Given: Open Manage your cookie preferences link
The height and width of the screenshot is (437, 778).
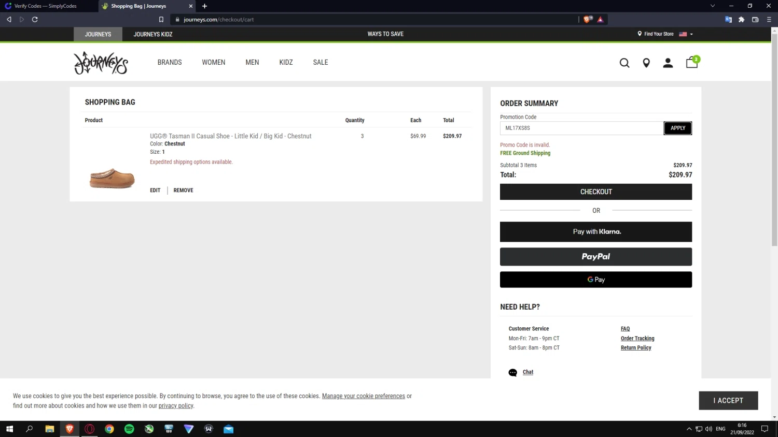Looking at the screenshot, I should point(363,396).
